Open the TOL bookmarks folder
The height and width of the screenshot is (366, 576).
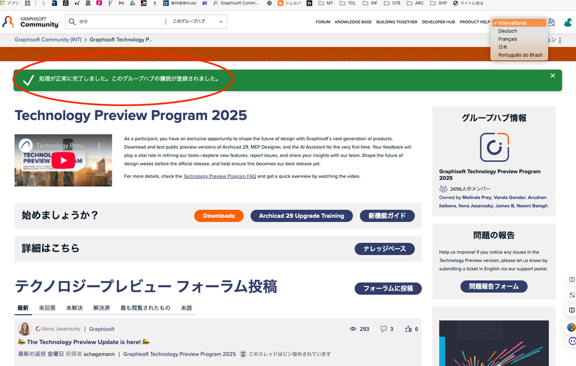pos(348,3)
